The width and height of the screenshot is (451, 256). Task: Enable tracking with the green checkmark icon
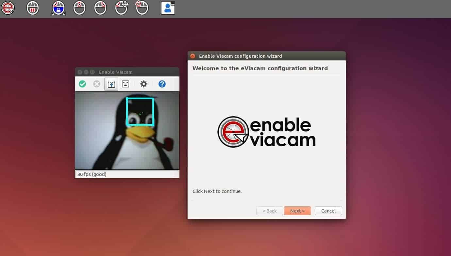click(82, 84)
